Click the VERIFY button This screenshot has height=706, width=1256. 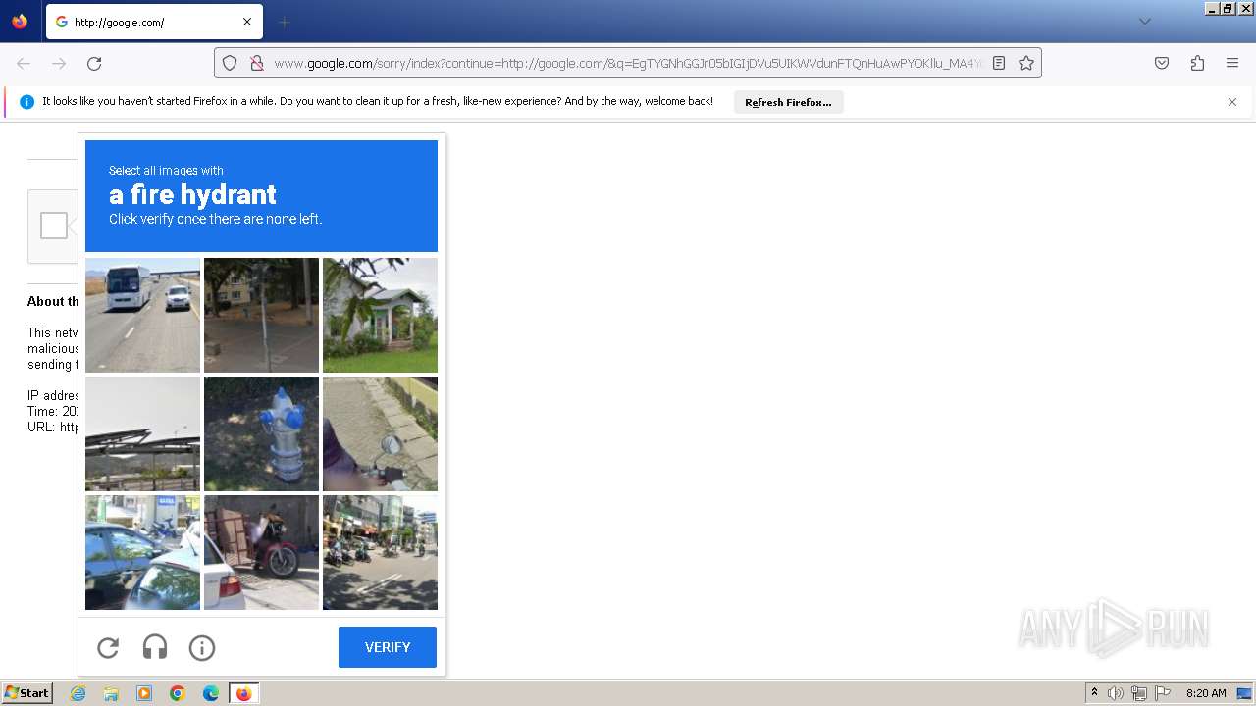[388, 647]
